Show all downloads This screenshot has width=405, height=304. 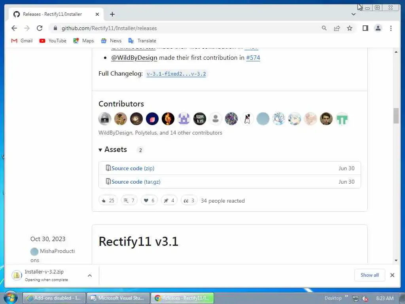(x=370, y=275)
